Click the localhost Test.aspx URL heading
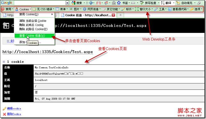206x119 pixels. click(x=48, y=52)
